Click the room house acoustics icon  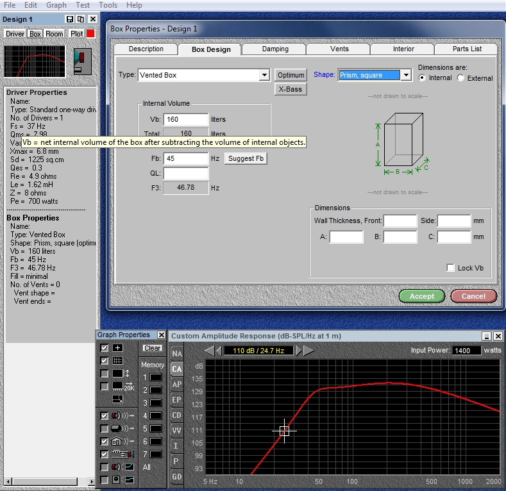pos(122,441)
